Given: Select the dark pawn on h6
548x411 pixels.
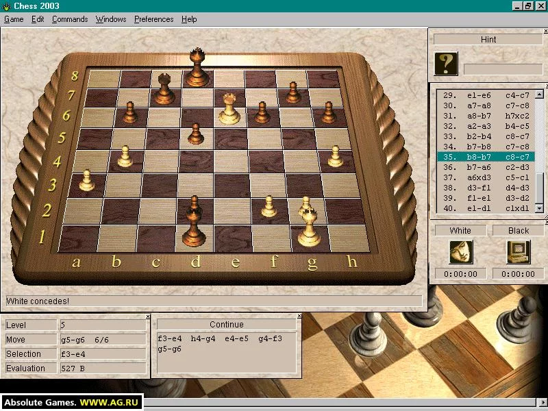Looking at the screenshot, I should [329, 112].
